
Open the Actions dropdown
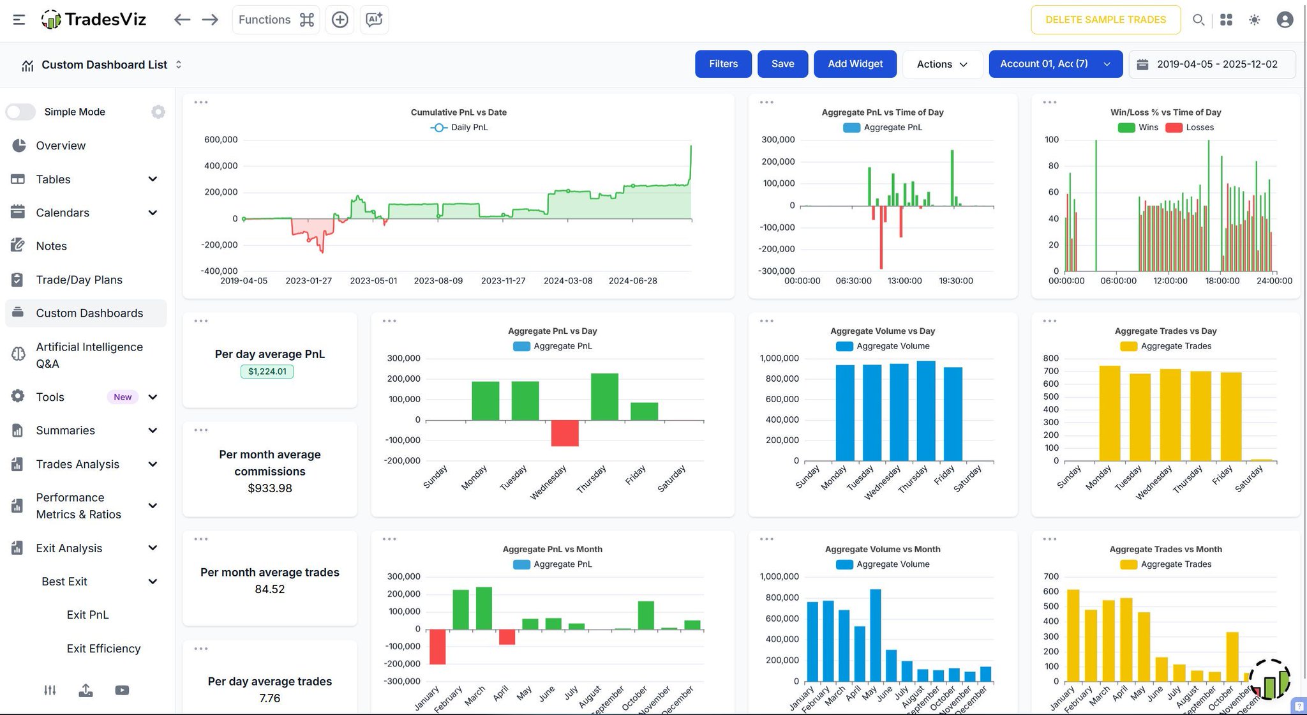point(942,64)
